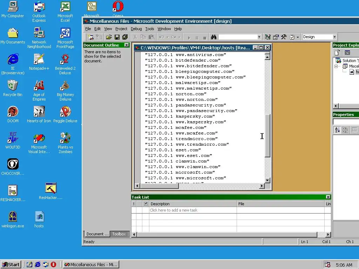Image resolution: width=359 pixels, height=269 pixels.
Task: Click the Cut scissors icon
Action: click(135, 37)
